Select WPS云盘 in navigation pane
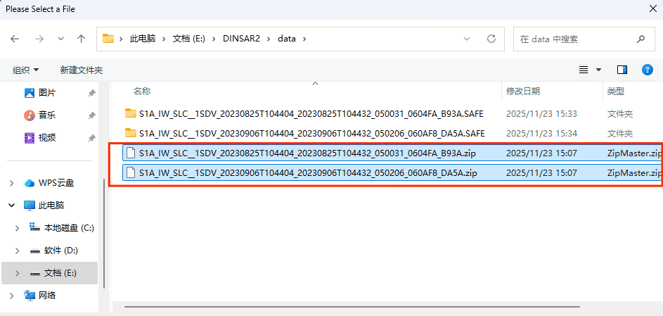Screen dimensions: 663x316 pyautogui.click(x=56, y=183)
